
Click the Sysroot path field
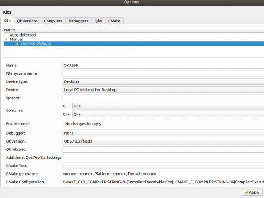tap(163, 98)
